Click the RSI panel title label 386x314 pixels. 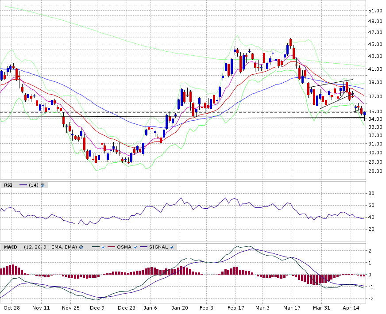(8, 185)
